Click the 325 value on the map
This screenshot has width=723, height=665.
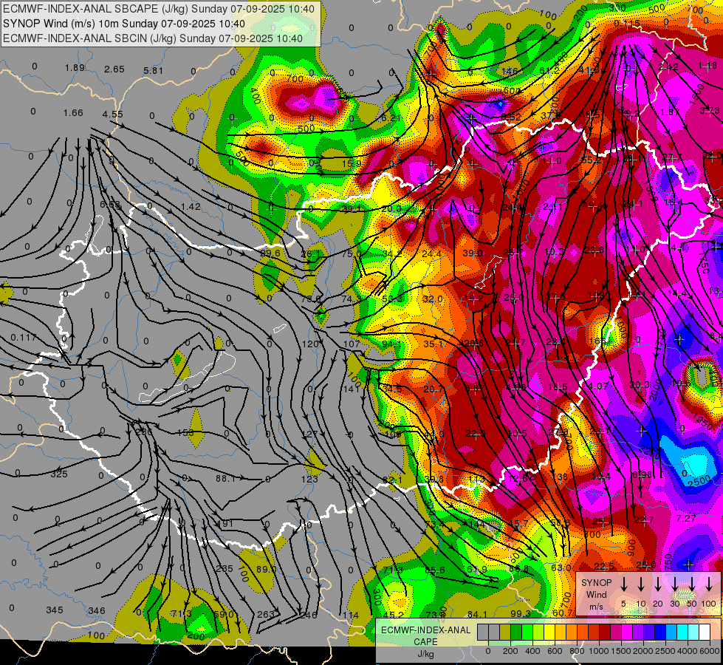click(x=59, y=474)
